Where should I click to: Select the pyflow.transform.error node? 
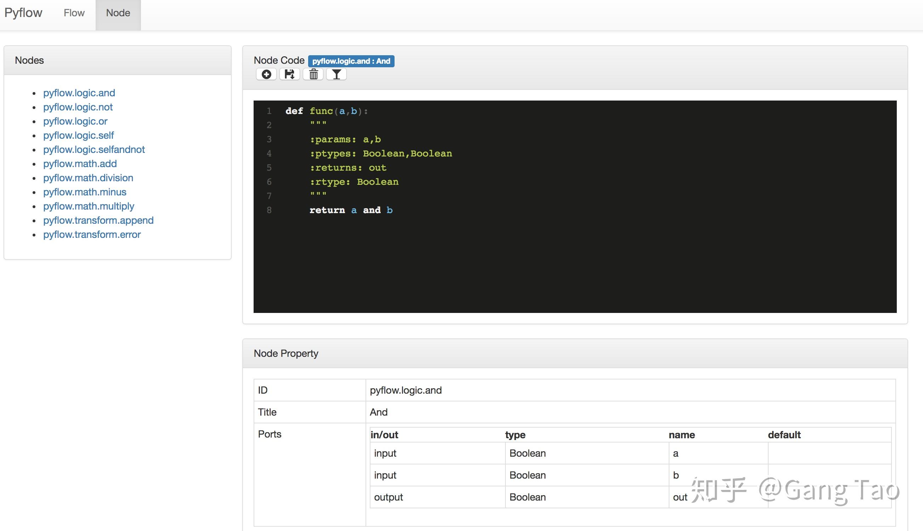click(x=92, y=235)
